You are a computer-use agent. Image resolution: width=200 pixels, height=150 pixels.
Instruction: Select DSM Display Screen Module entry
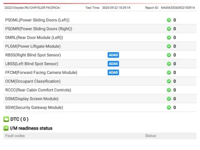[100, 99]
